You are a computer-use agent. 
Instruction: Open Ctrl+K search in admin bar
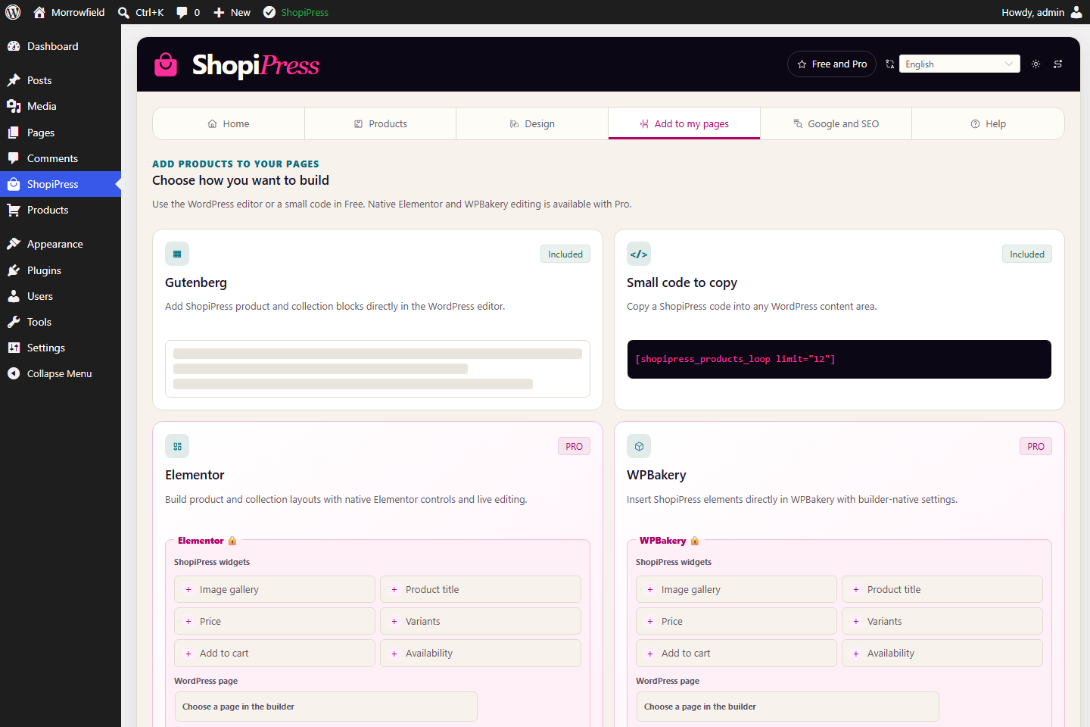(x=141, y=12)
